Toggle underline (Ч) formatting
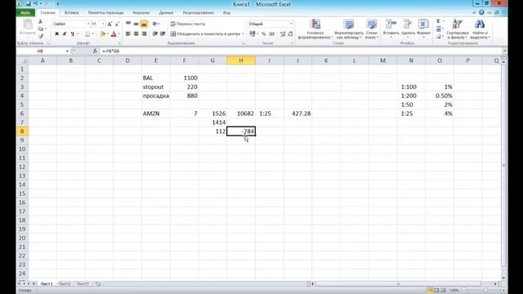Image resolution: width=523 pixels, height=294 pixels. pyautogui.click(x=72, y=34)
